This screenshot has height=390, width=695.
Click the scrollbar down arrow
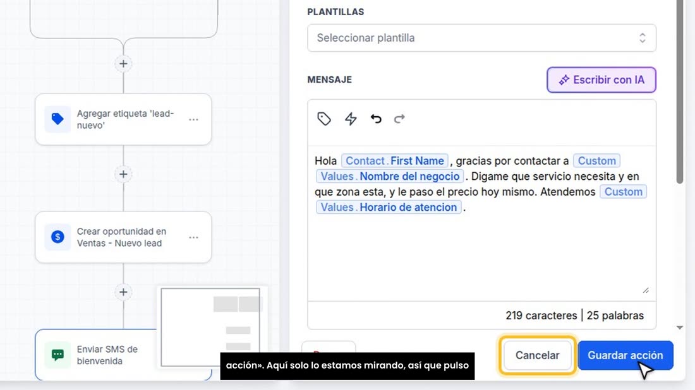tap(679, 328)
